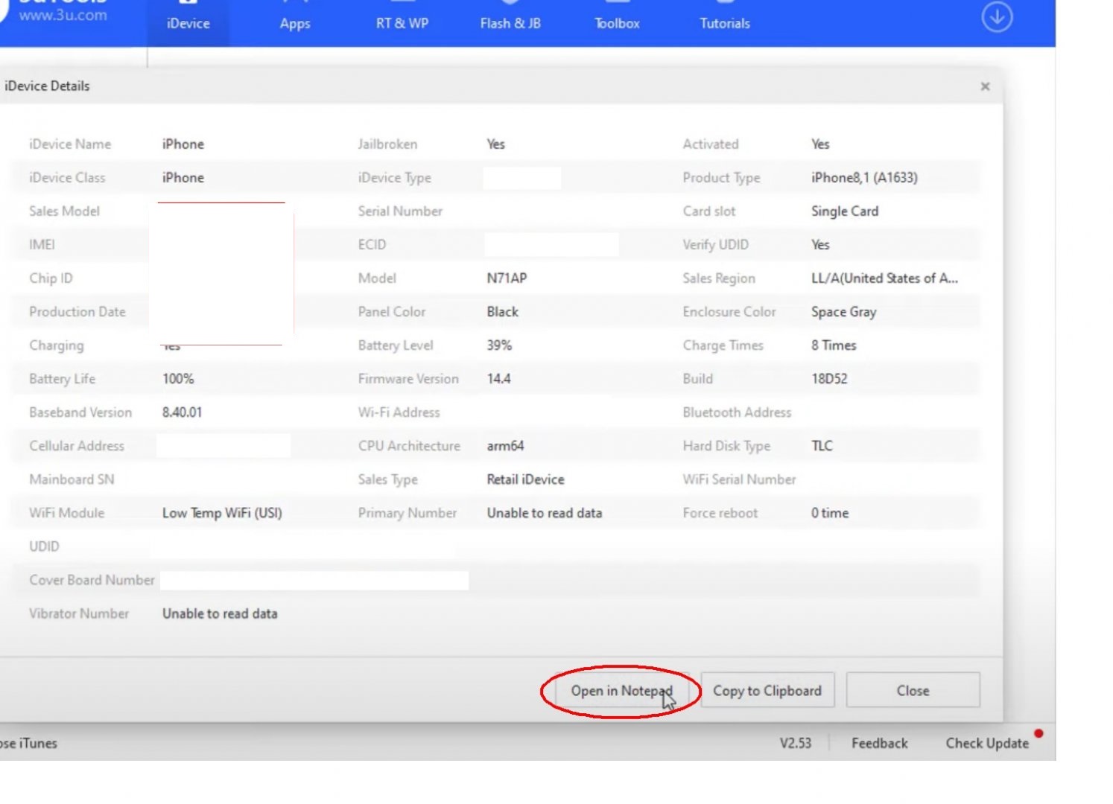Click the Close button in dialog
Screen dimensions: 1113x804
click(913, 691)
